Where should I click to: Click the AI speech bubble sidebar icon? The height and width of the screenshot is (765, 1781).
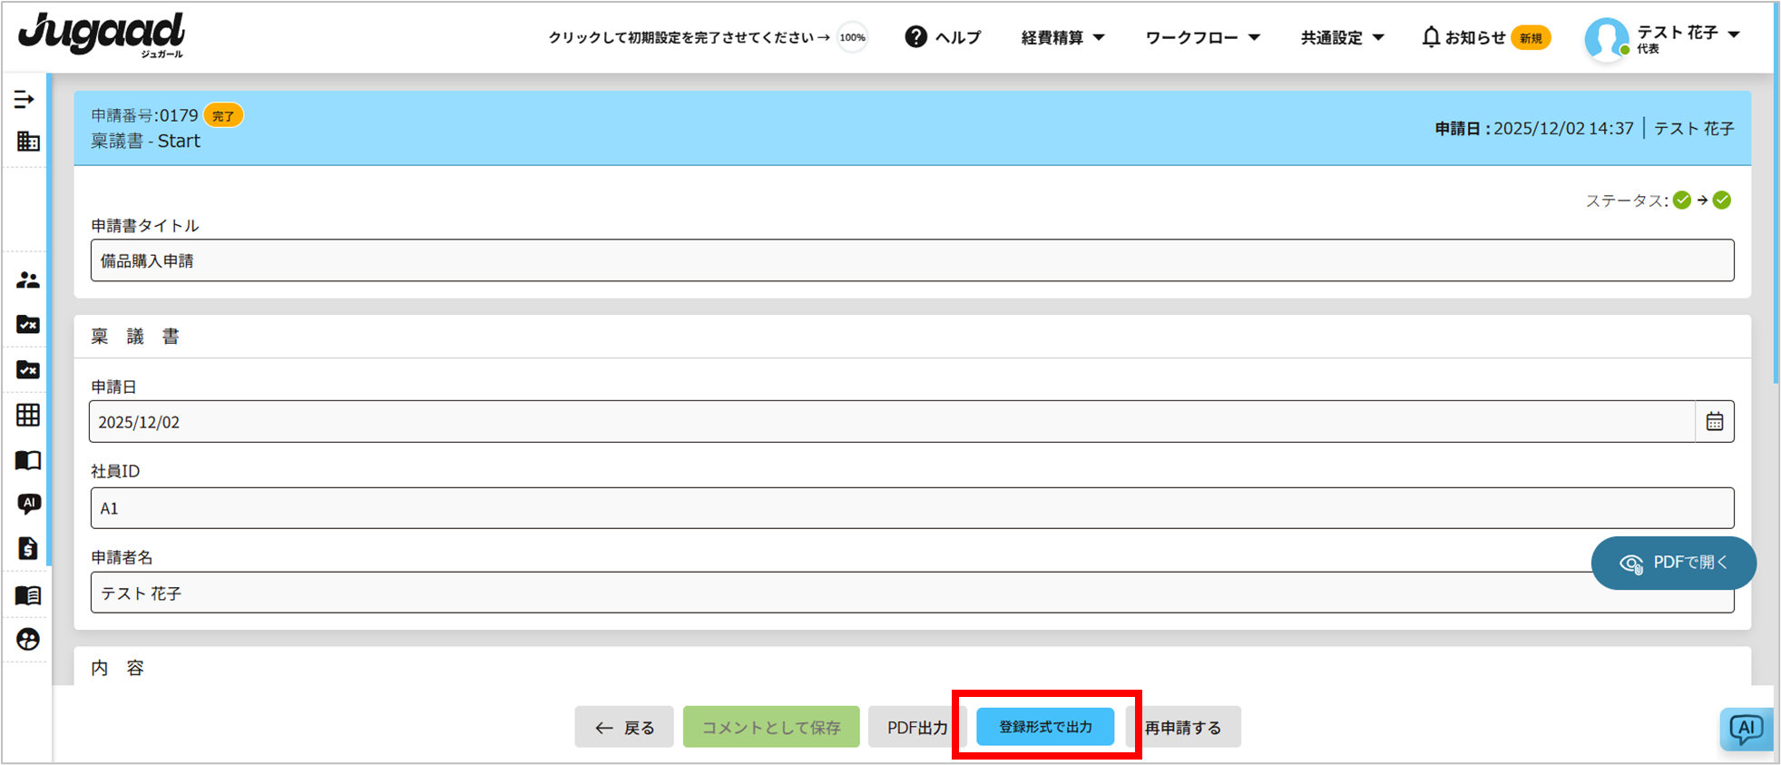click(x=28, y=504)
